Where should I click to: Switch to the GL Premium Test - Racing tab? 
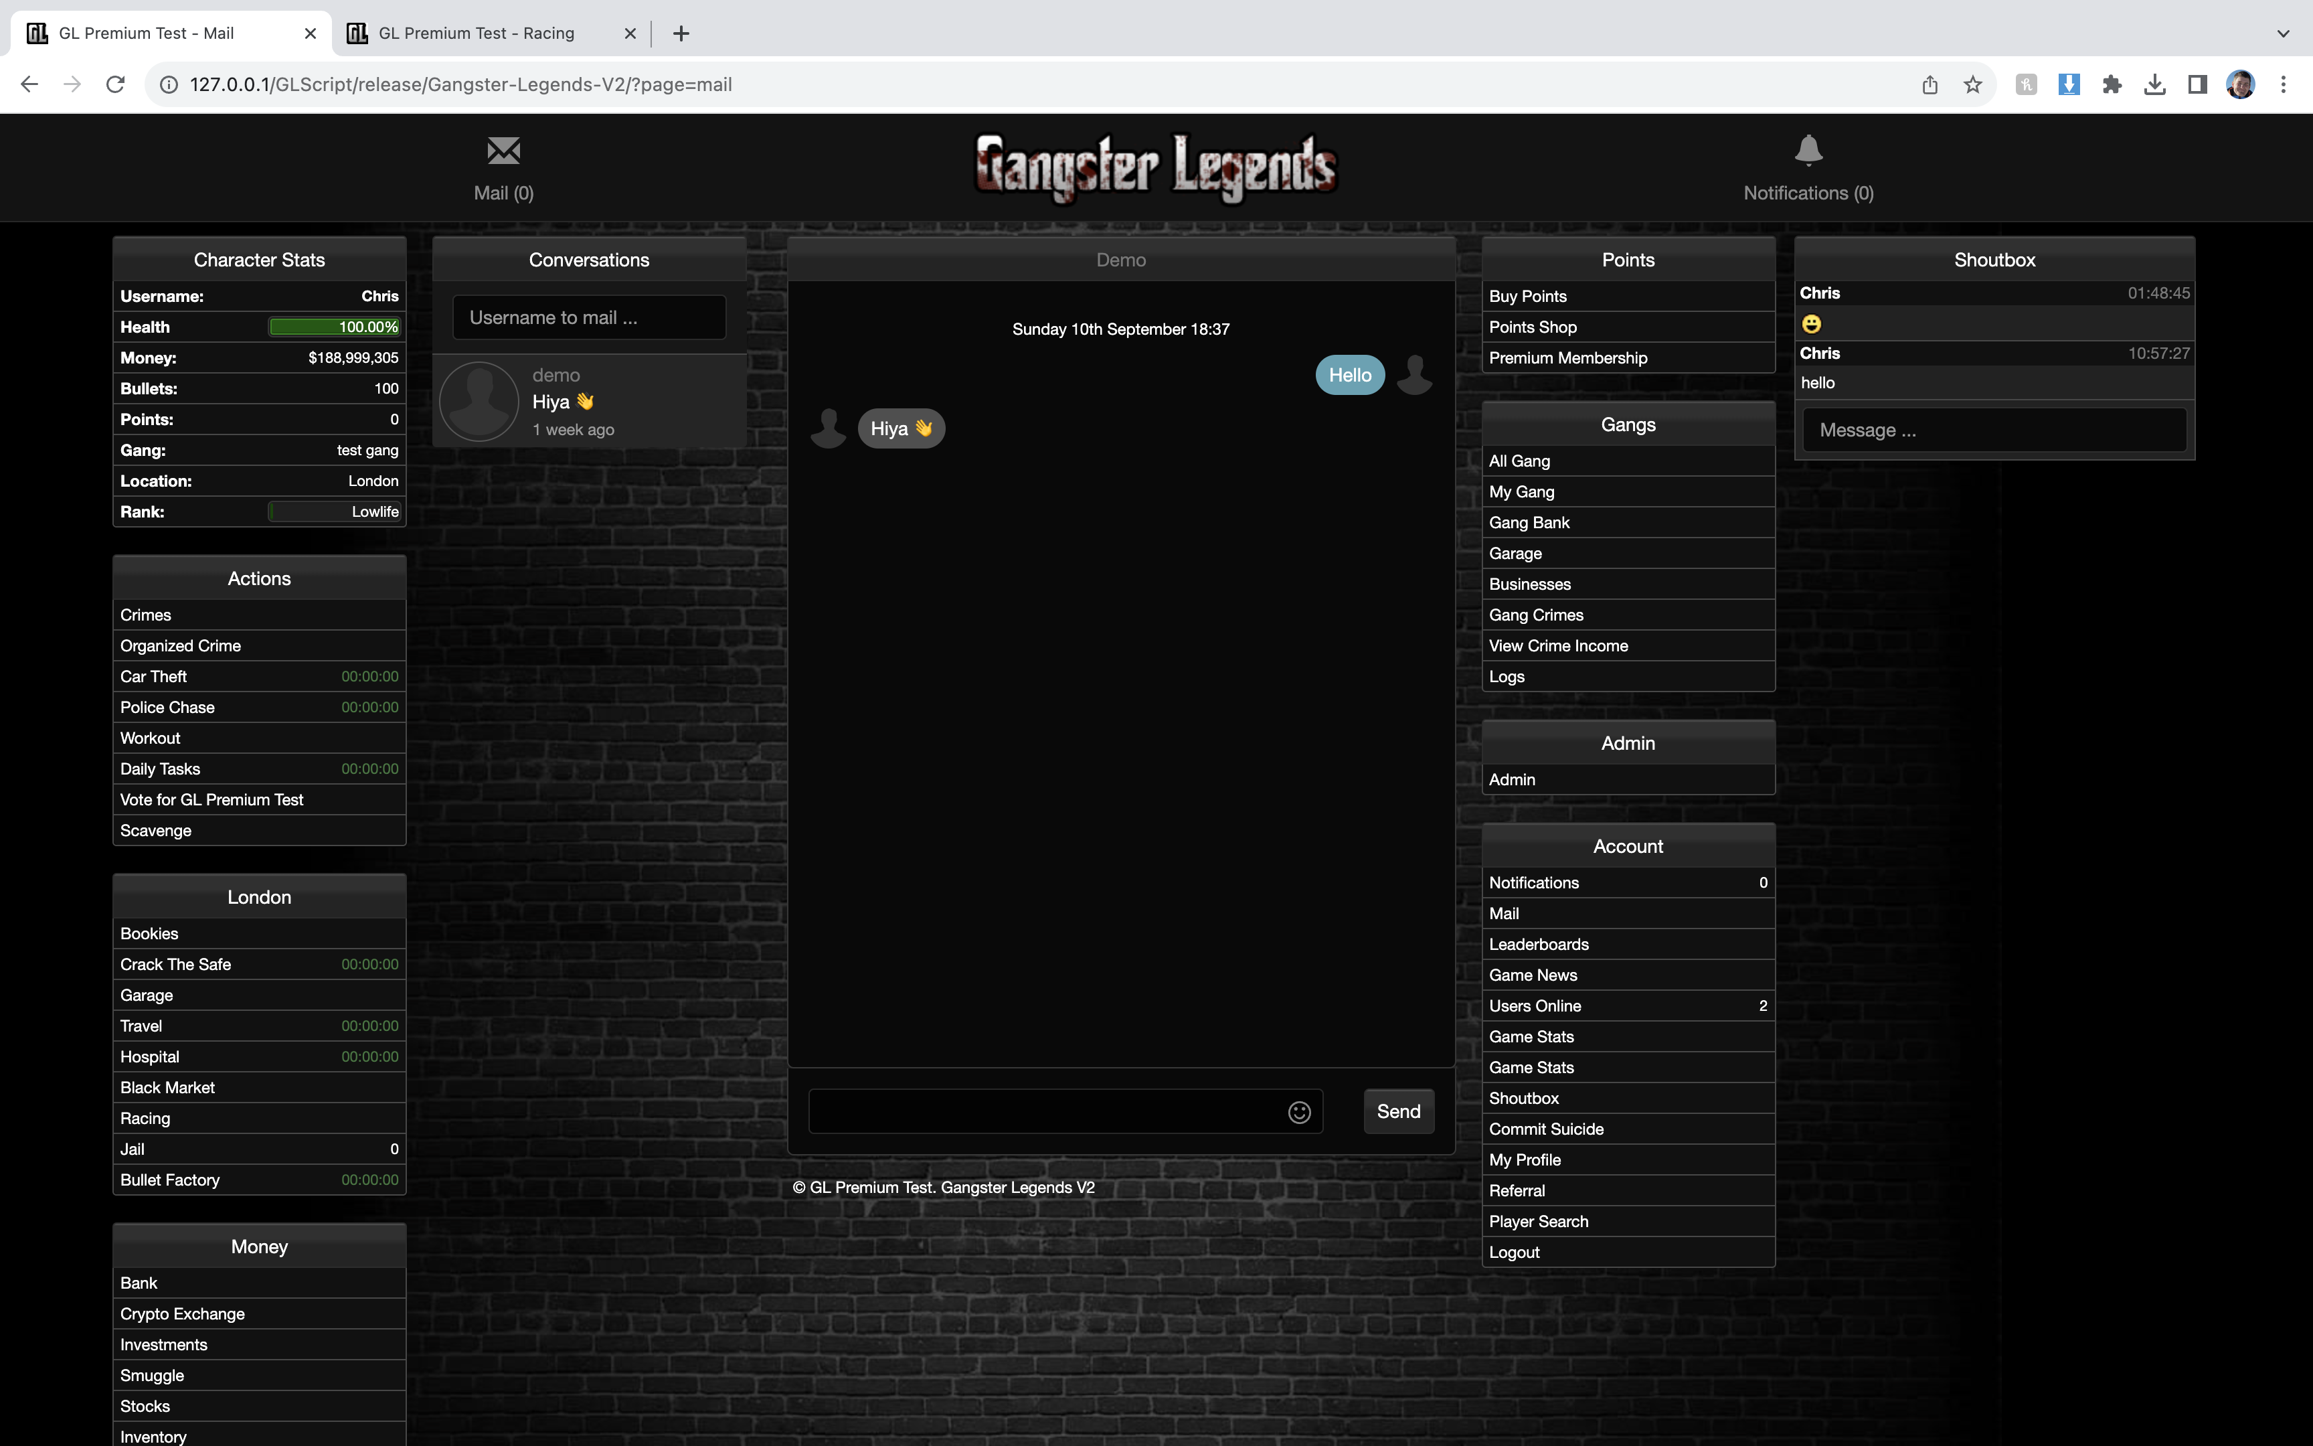click(x=476, y=33)
